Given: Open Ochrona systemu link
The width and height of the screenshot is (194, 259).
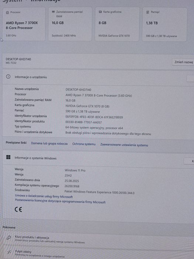Looking at the screenshot, I should point(84,144).
